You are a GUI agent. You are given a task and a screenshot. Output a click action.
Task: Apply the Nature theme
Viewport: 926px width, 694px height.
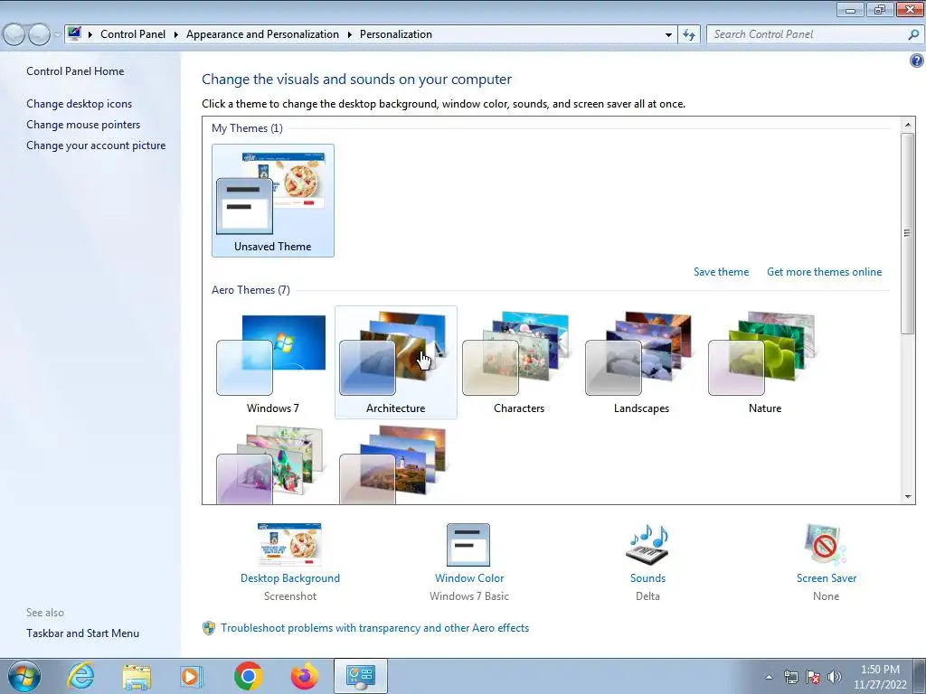tap(765, 362)
